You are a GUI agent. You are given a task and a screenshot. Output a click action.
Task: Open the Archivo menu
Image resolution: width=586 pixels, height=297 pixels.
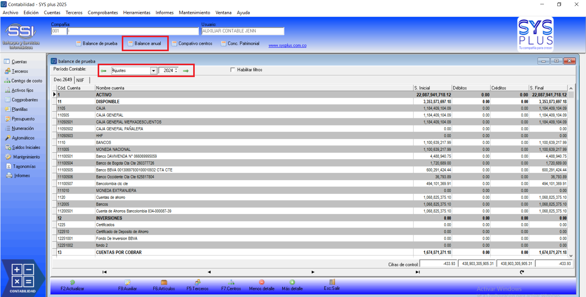point(10,12)
